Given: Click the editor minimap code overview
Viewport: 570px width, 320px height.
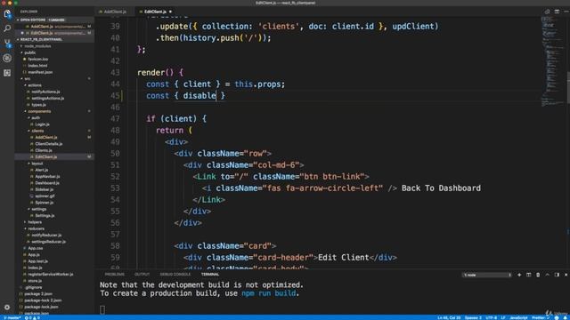Looking at the screenshot, I should tap(552, 61).
